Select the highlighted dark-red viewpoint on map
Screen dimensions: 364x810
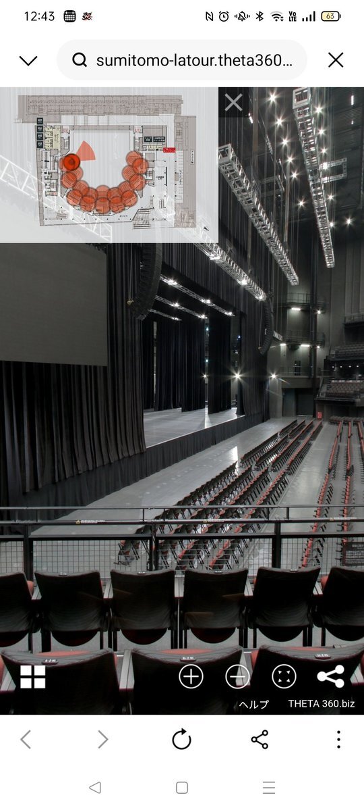click(71, 161)
